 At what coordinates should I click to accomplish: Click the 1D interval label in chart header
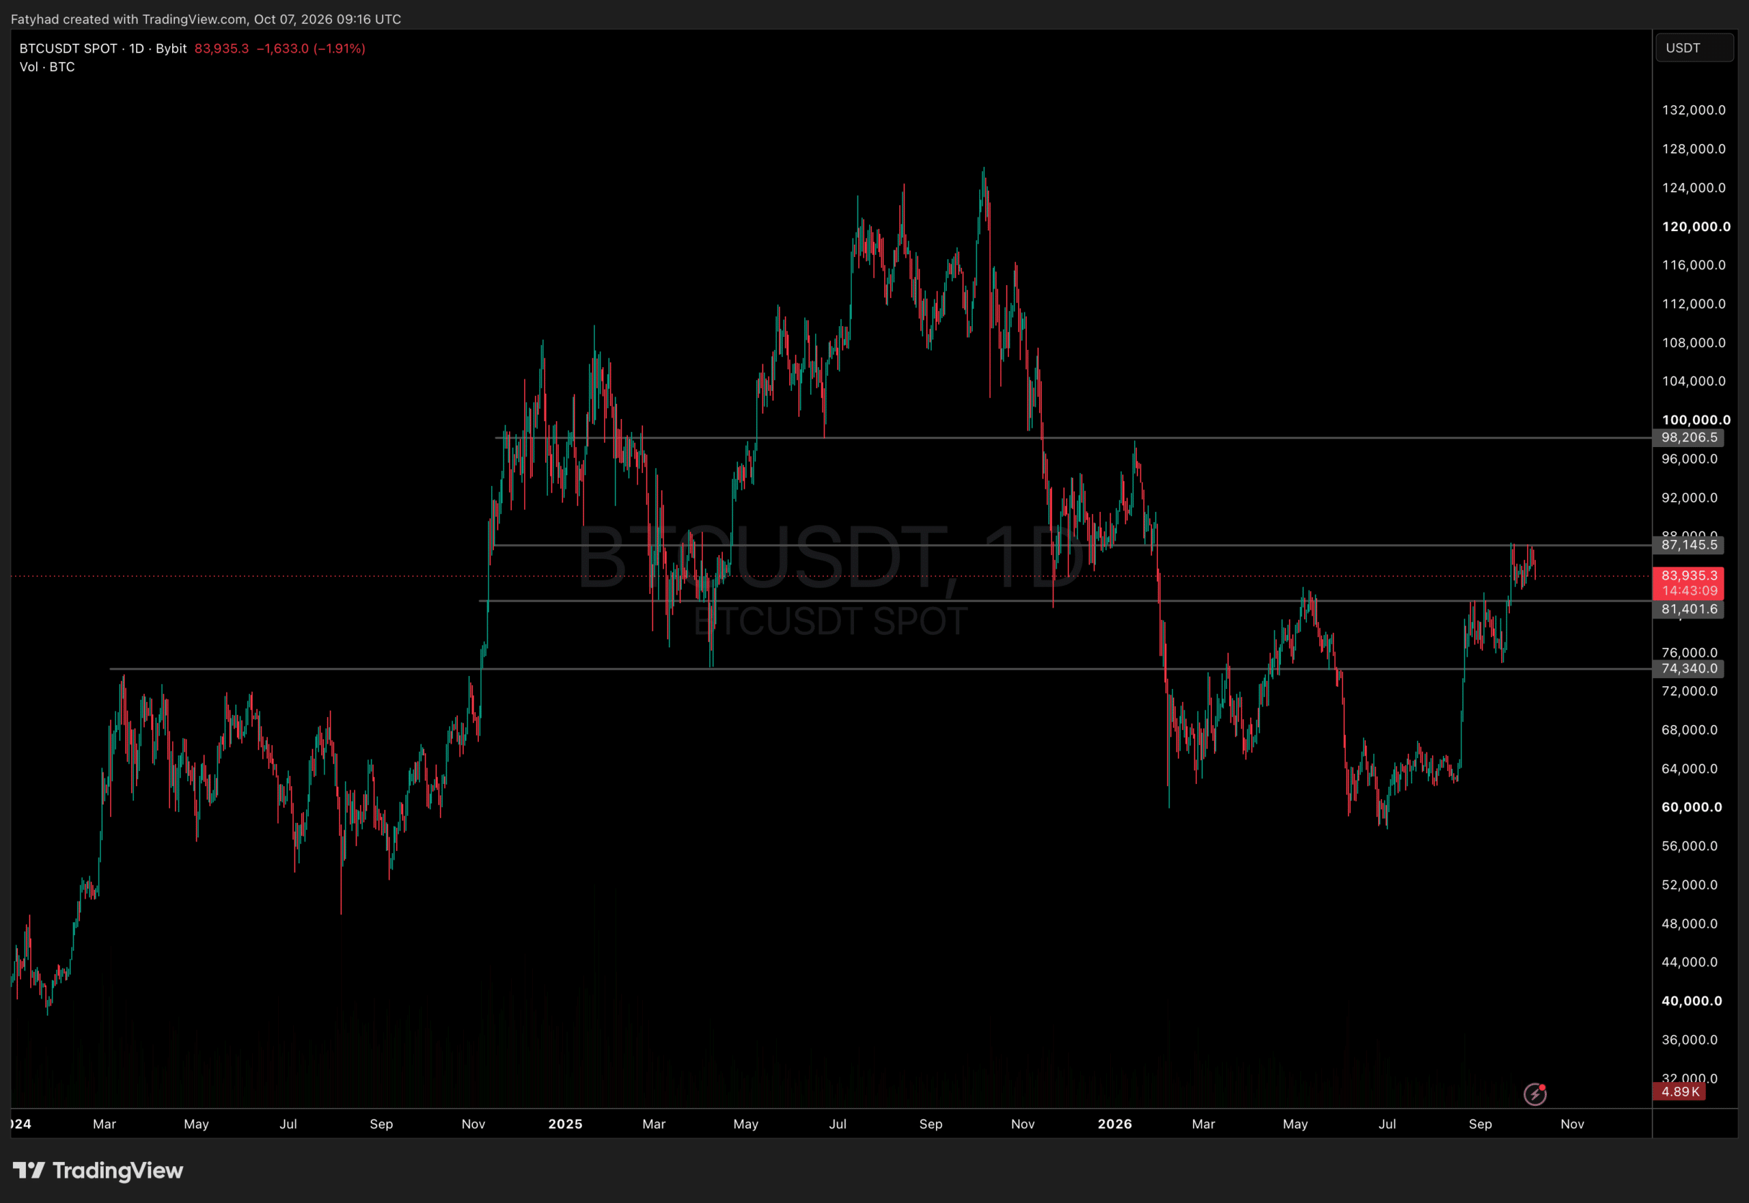tap(137, 49)
